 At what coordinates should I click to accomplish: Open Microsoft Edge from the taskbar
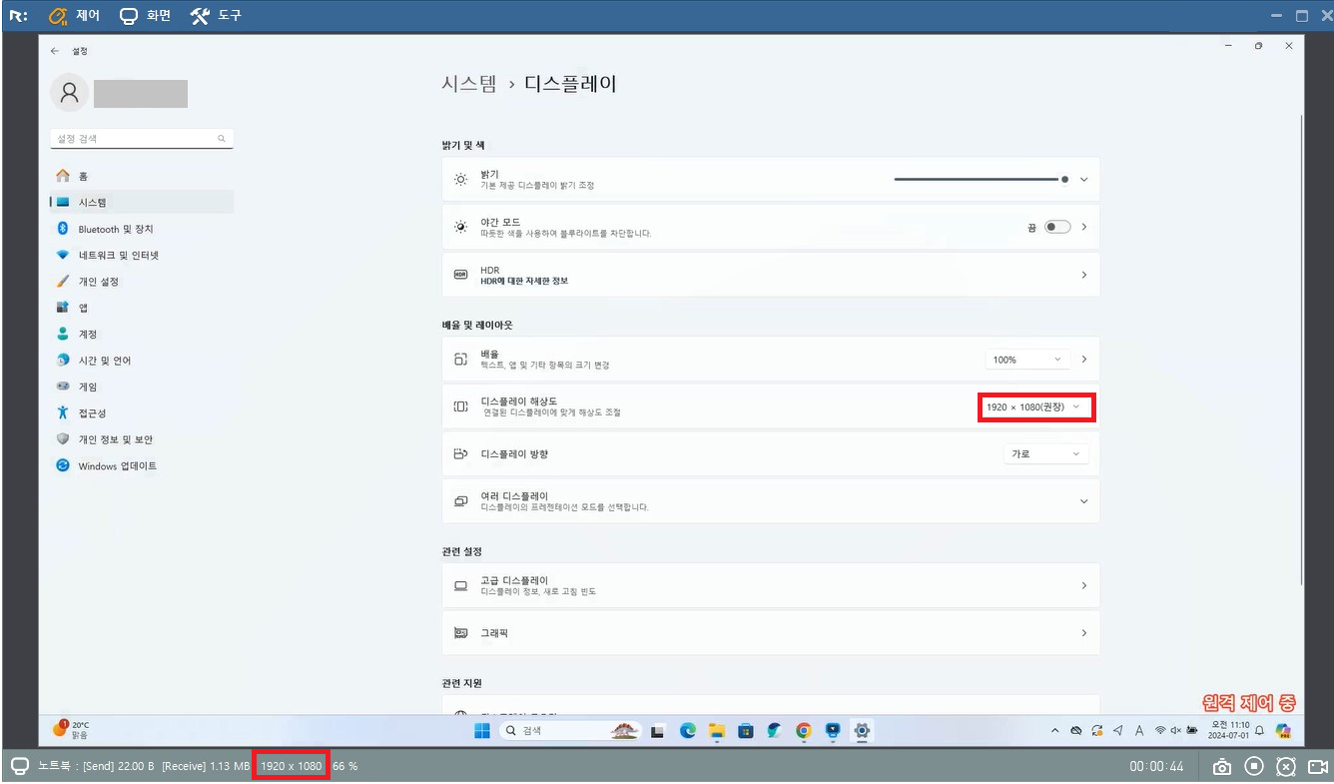coord(688,731)
